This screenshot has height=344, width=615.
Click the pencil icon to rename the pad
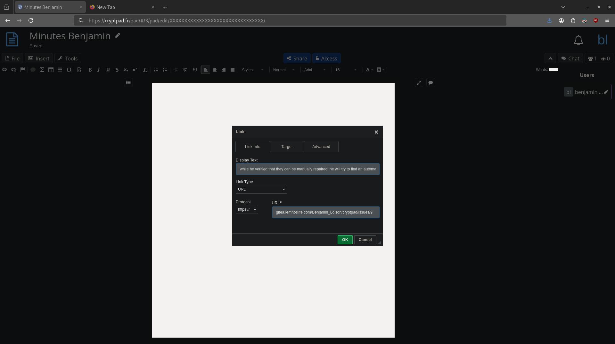(x=118, y=36)
